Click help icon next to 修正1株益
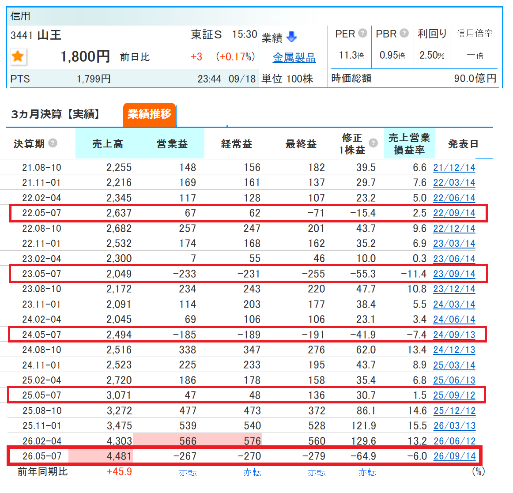513x493 pixels. 373,143
